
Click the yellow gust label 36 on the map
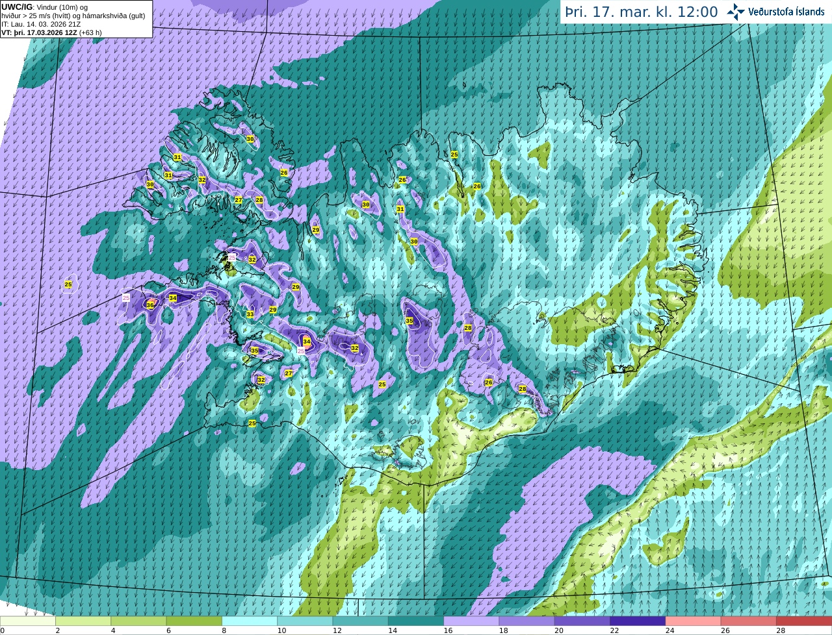coord(150,305)
